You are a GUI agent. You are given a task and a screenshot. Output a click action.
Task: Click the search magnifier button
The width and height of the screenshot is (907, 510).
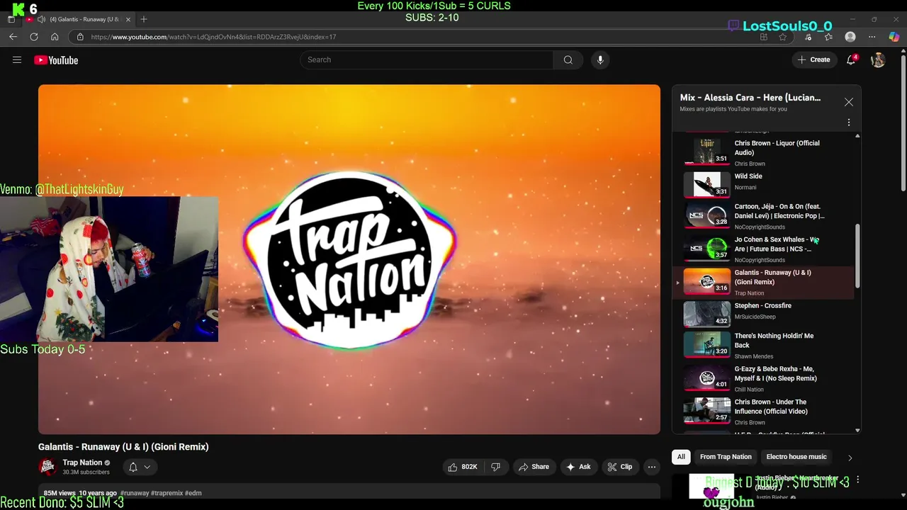pos(568,60)
